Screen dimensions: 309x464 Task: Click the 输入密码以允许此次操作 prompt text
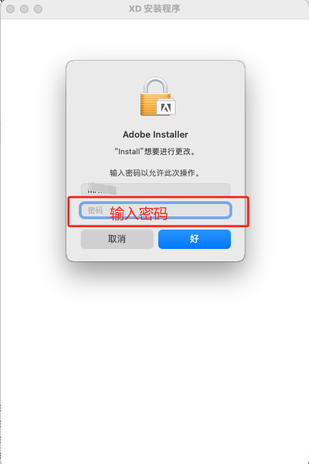coord(156,173)
